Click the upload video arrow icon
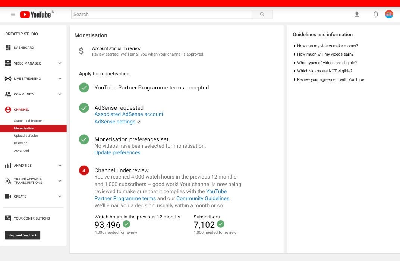This screenshot has width=400, height=261. [357, 14]
